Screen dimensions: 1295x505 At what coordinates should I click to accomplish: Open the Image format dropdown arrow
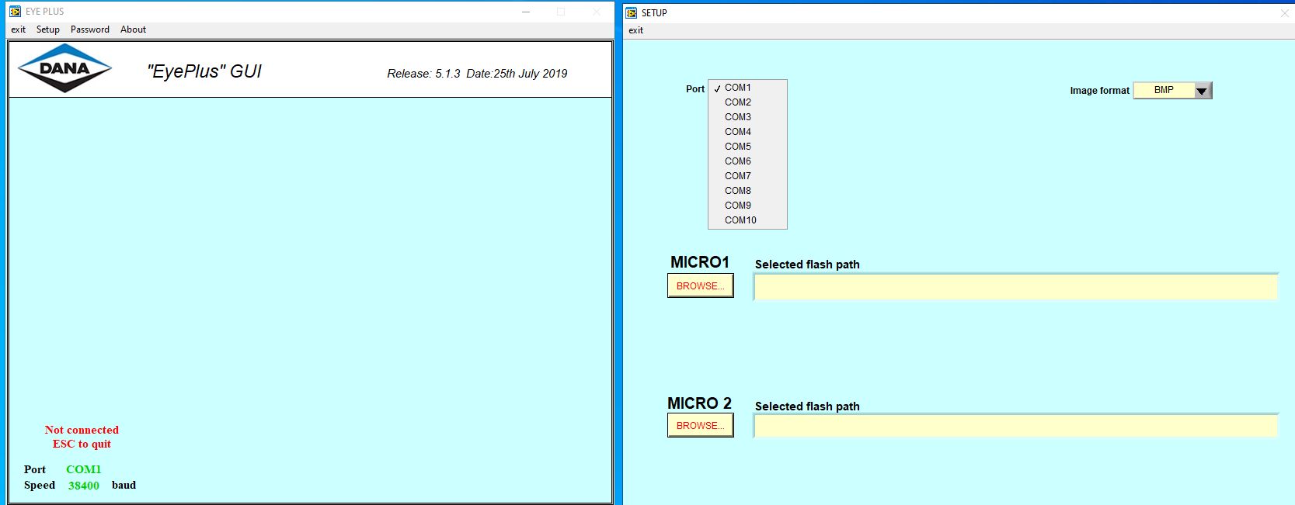pos(1203,91)
